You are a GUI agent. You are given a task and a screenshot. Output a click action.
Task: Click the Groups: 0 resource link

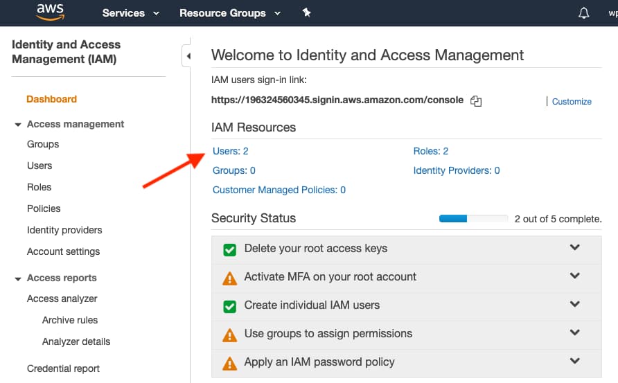pos(234,170)
